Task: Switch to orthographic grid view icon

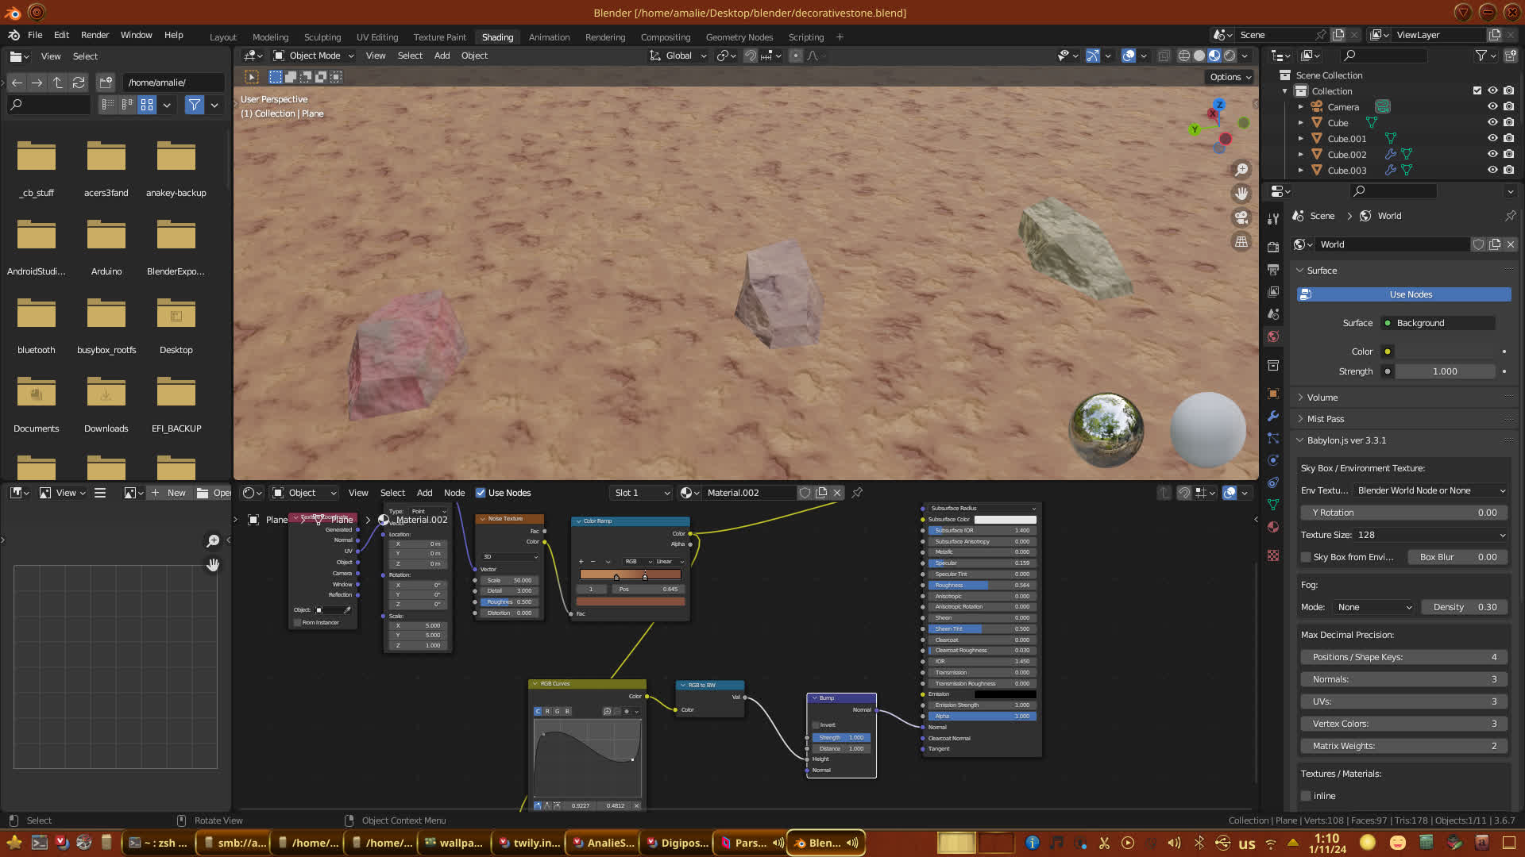Action: (1241, 241)
